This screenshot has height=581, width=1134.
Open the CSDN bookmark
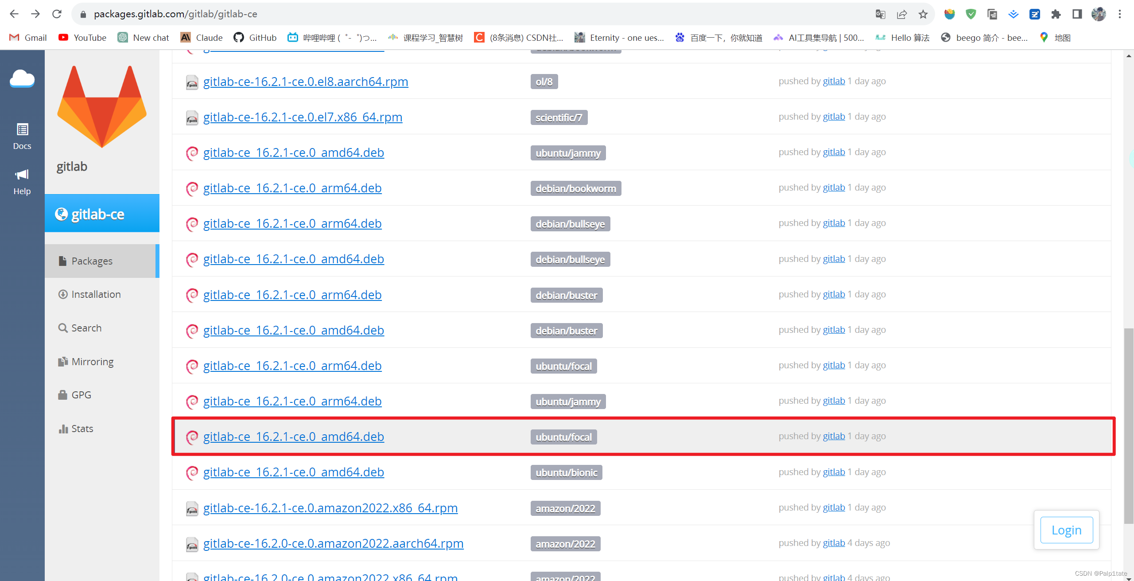pos(519,38)
